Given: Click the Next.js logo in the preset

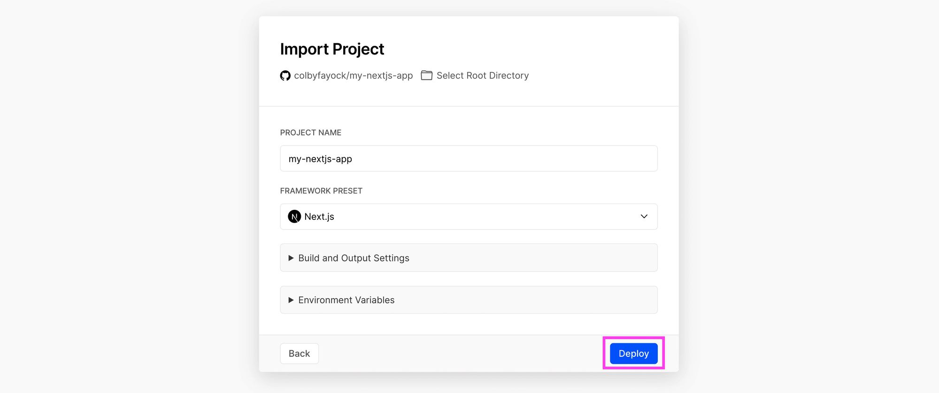Looking at the screenshot, I should 294,216.
